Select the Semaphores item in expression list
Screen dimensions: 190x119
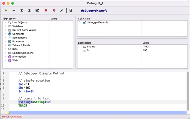pyautogui.click(x=19, y=38)
